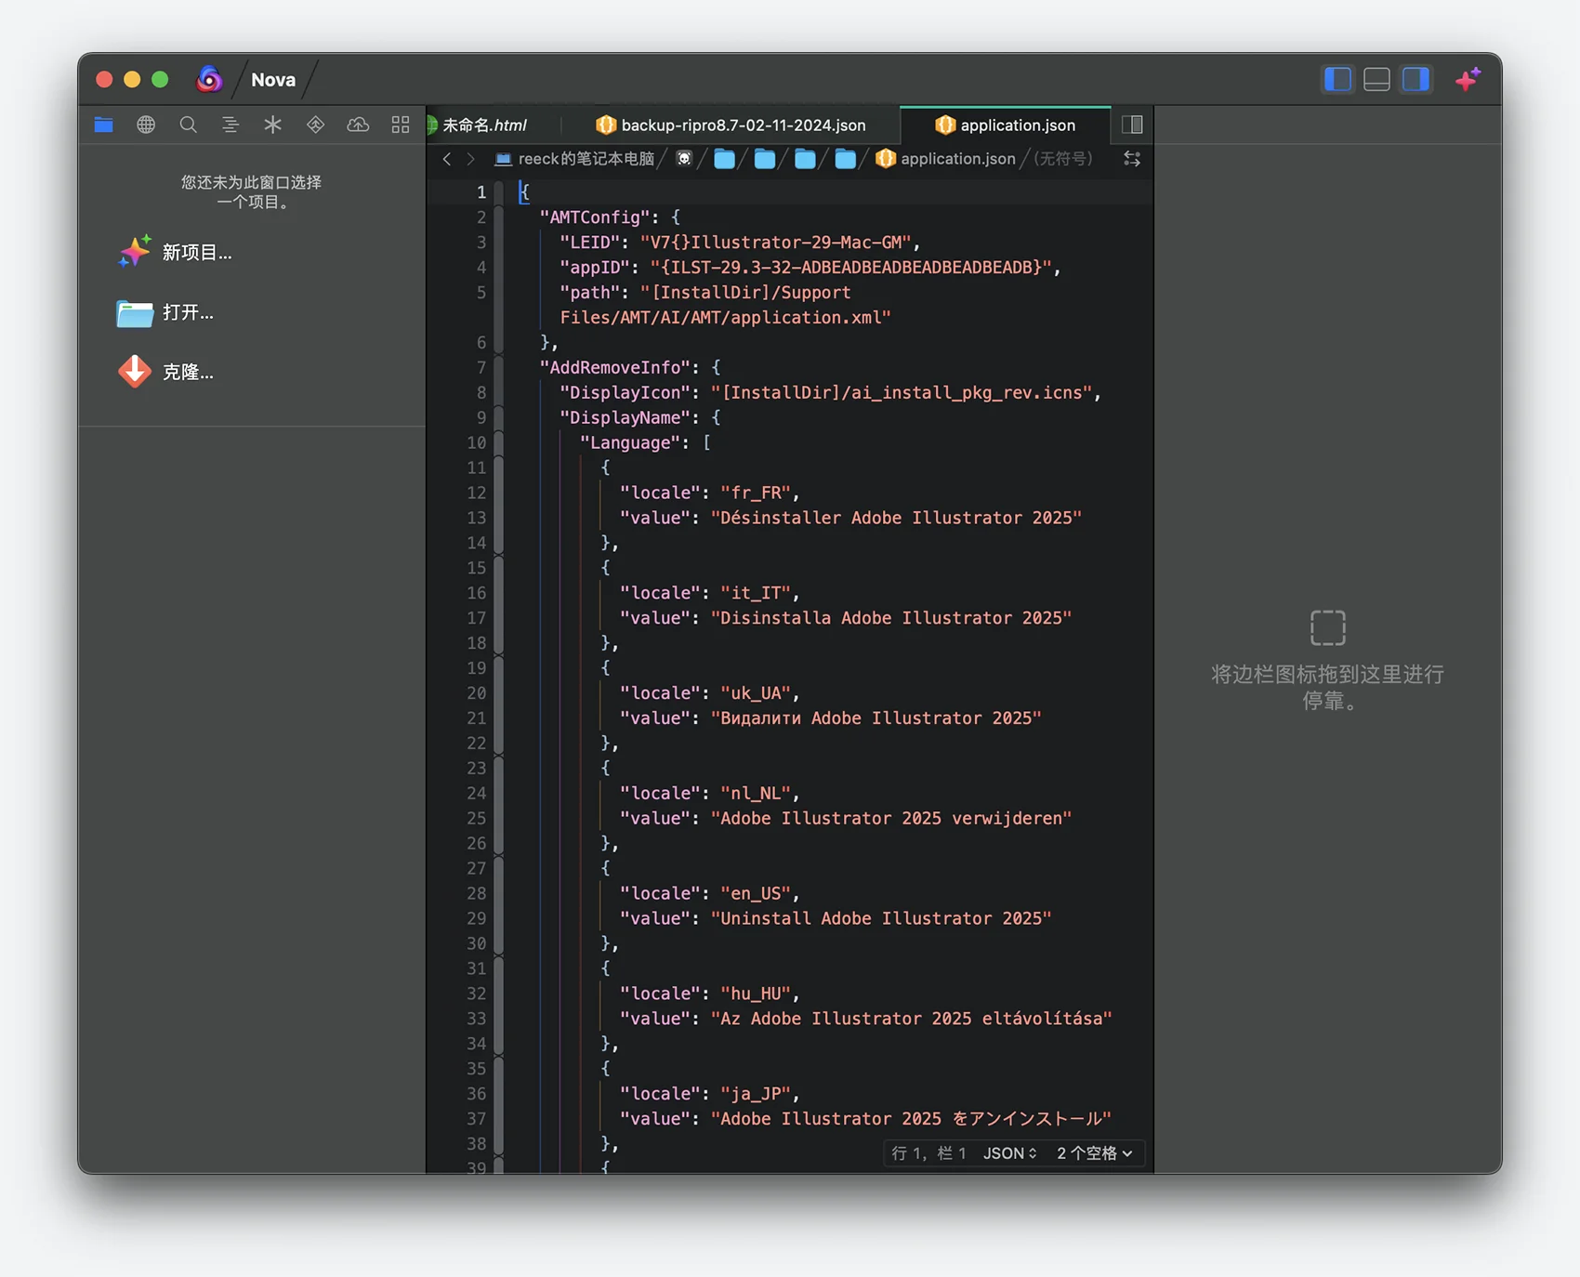The height and width of the screenshot is (1277, 1580).
Task: Click line number 10 in gutter
Action: pos(476,442)
